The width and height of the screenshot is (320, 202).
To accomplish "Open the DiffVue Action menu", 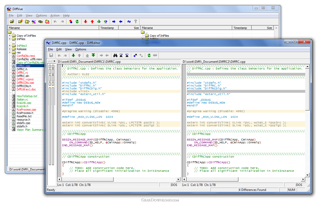I will pyautogui.click(x=55, y=15).
